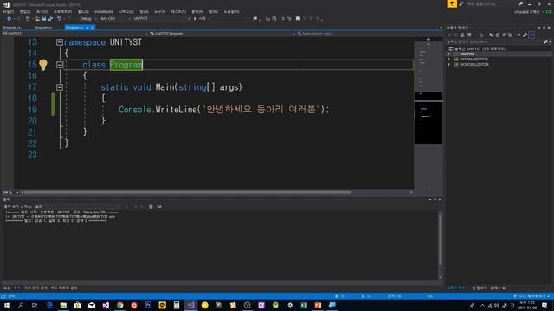The image size is (554, 311).
Task: Click the Navigate Backward circle icon in the toolbar
Action: click(x=9, y=19)
